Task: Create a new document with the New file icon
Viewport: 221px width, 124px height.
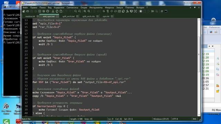Action: (x=24, y=11)
